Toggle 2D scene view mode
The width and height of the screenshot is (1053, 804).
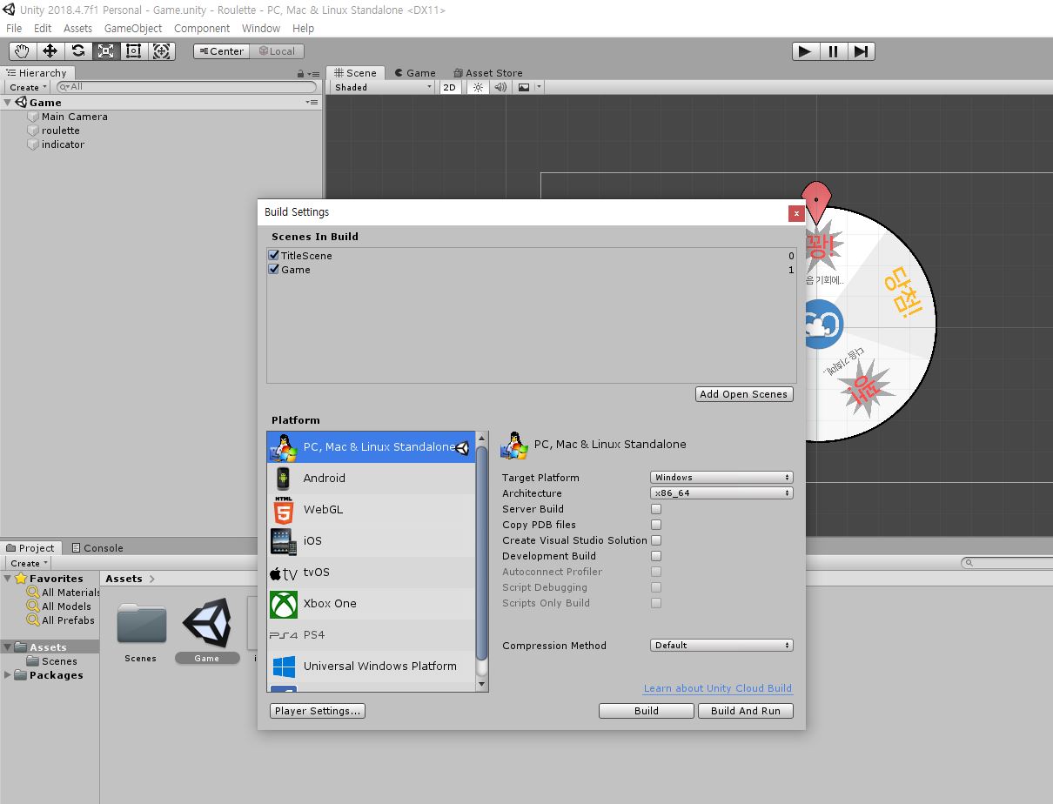(449, 87)
